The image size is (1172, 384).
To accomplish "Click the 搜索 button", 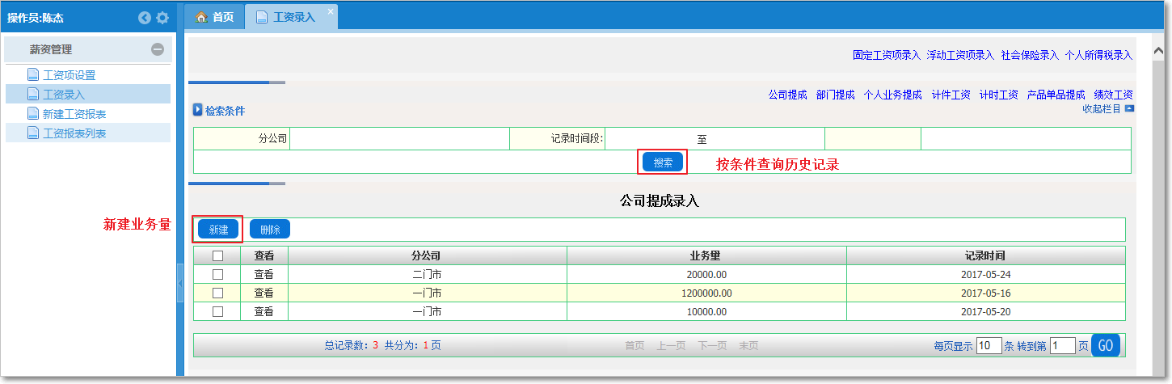I will coord(663,162).
